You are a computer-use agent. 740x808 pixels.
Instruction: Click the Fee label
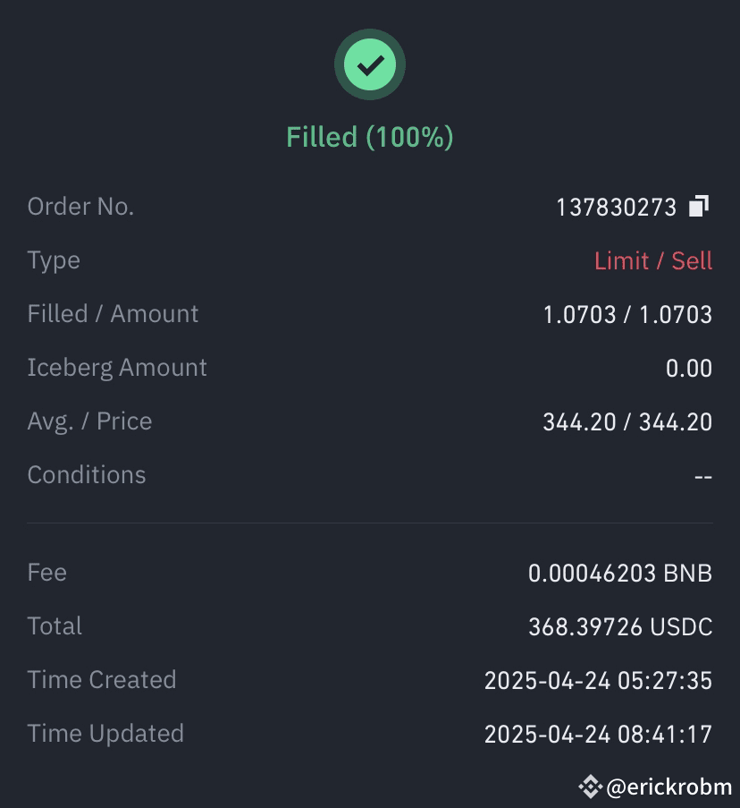click(x=46, y=573)
